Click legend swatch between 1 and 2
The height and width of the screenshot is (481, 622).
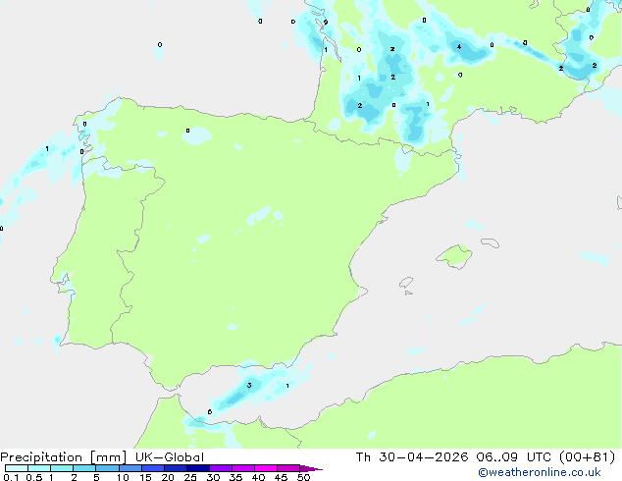pyautogui.click(x=62, y=468)
